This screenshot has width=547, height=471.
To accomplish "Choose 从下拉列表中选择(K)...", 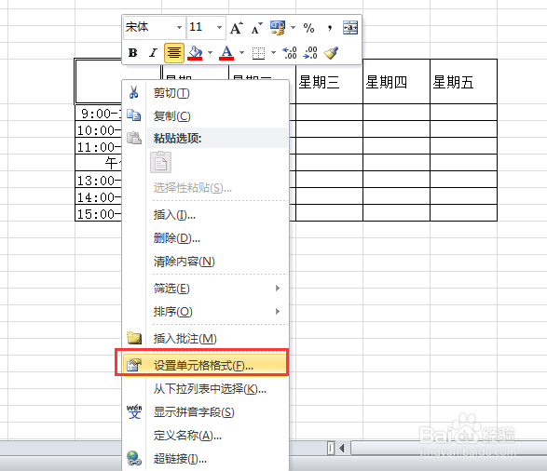I will [205, 389].
